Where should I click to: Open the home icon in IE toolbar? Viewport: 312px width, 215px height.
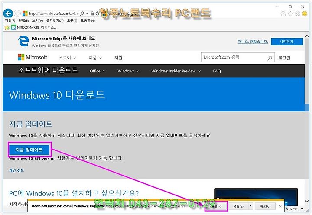283,13
